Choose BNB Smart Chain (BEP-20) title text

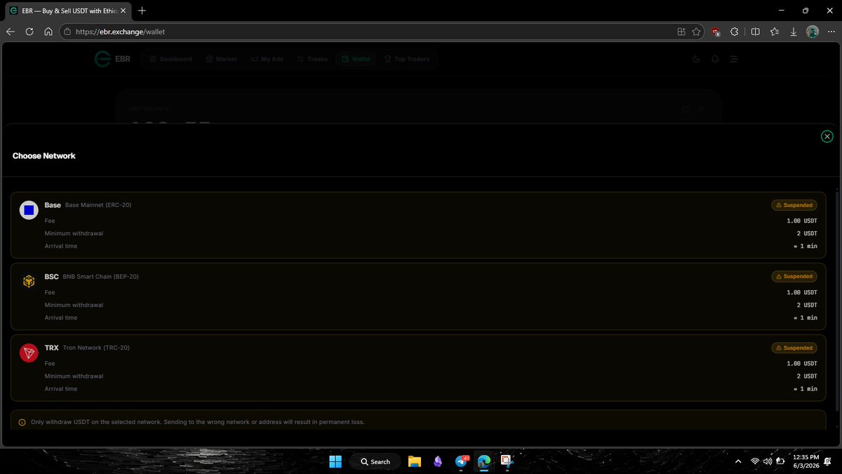click(x=101, y=277)
